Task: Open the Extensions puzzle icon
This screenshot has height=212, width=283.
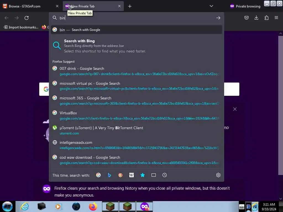Action: click(x=266, y=18)
